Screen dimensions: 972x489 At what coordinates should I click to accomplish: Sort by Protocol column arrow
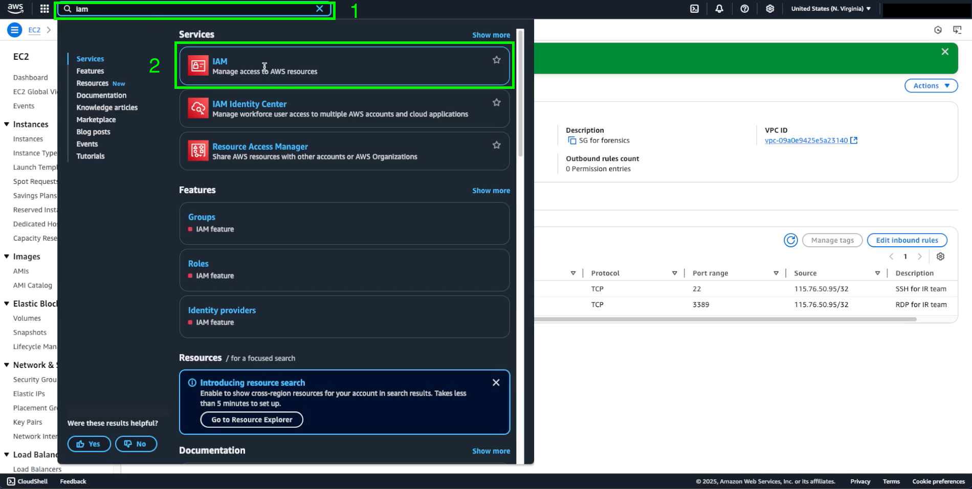coord(675,273)
